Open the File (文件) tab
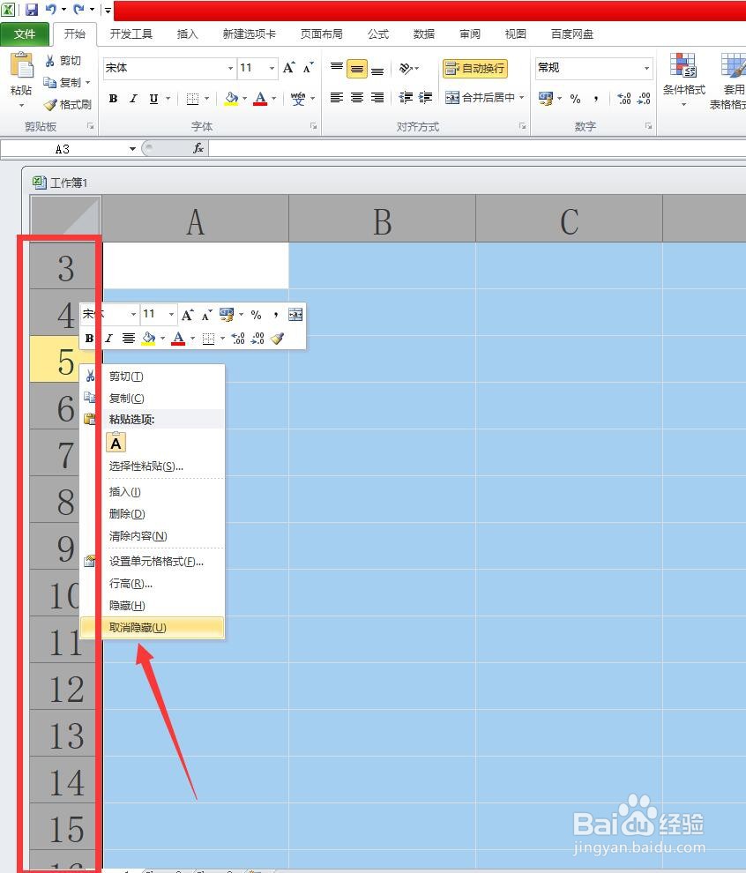Viewport: 746px width, 873px height. (x=25, y=34)
